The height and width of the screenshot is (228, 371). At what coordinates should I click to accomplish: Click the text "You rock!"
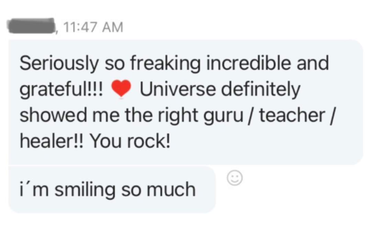131,141
